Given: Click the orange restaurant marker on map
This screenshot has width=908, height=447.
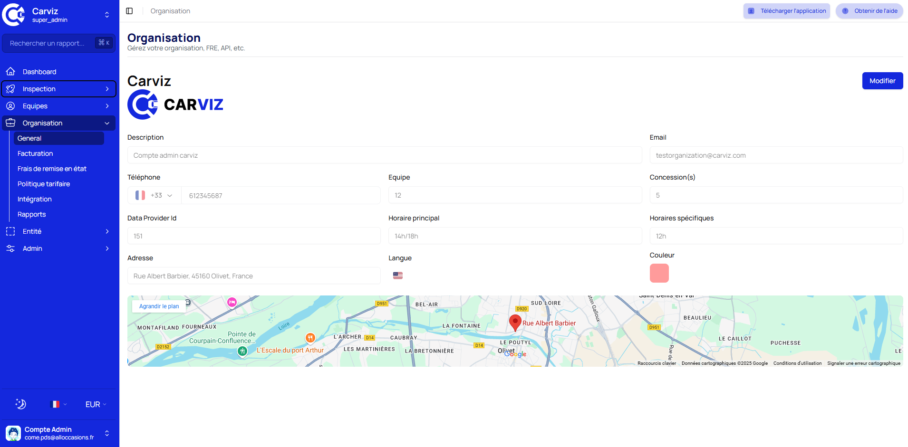Looking at the screenshot, I should pyautogui.click(x=310, y=338).
